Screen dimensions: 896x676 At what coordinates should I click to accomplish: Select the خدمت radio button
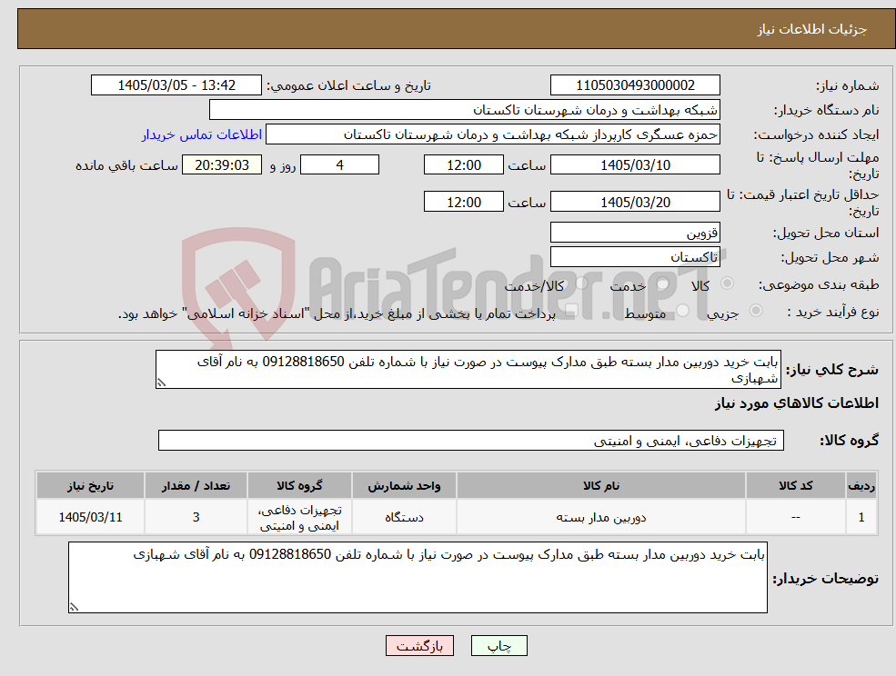(663, 283)
